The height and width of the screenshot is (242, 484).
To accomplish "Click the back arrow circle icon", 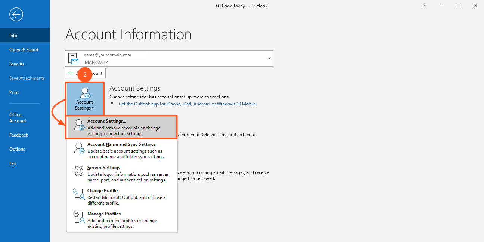I will click(16, 15).
